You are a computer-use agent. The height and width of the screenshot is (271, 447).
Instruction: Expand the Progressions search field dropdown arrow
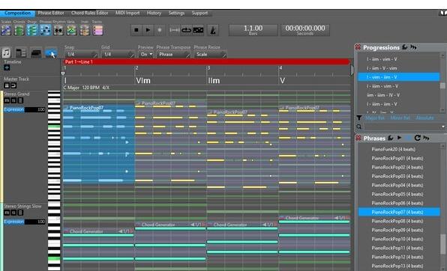point(442,127)
